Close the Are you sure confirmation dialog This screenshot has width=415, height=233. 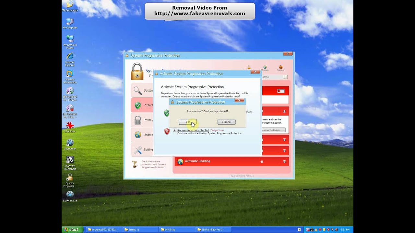click(239, 100)
